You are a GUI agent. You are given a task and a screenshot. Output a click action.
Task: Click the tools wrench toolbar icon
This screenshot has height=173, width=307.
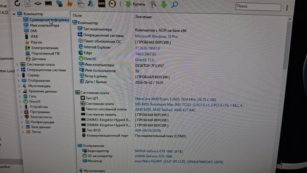point(153,4)
